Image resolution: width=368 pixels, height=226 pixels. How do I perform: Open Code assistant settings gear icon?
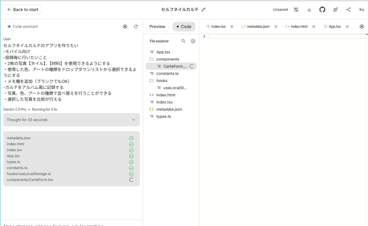[x=125, y=27]
